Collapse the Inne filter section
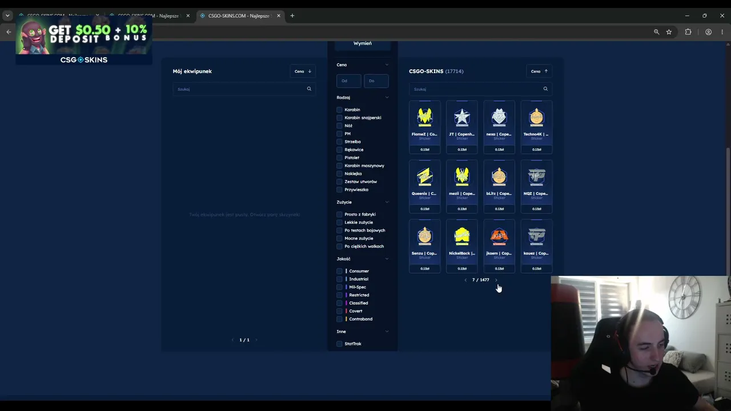The width and height of the screenshot is (731, 411). tap(387, 332)
